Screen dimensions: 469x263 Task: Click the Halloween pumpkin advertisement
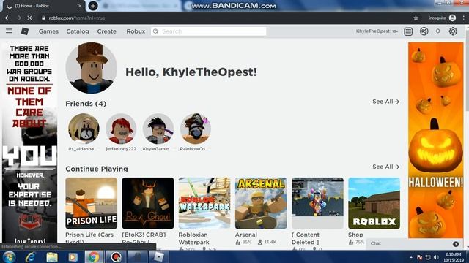click(x=435, y=140)
